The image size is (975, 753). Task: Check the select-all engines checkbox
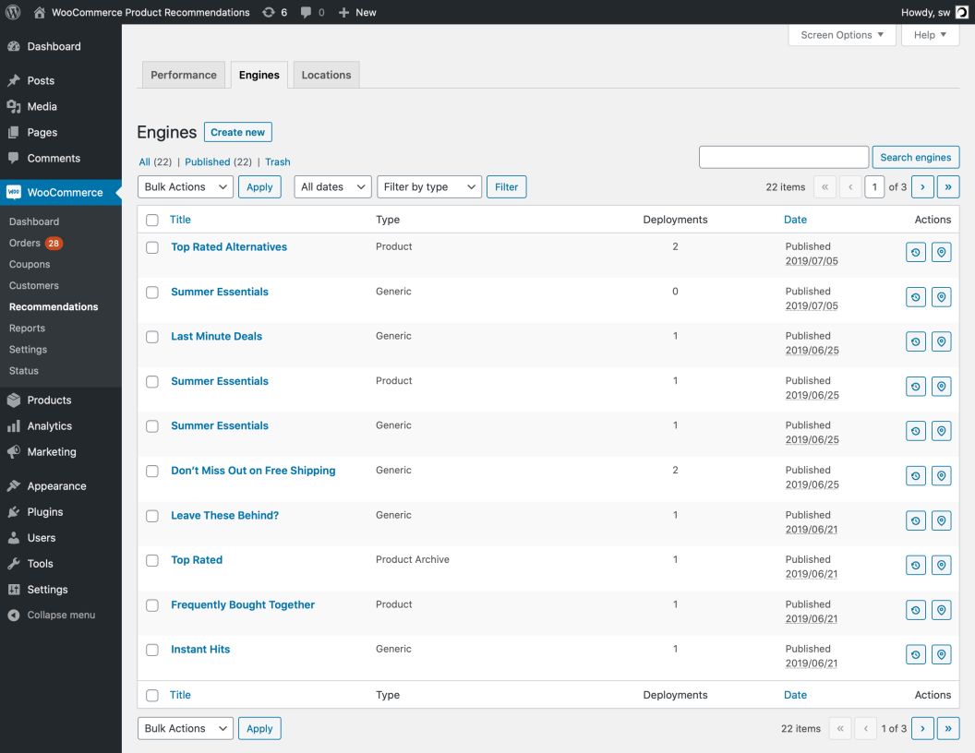(x=152, y=220)
